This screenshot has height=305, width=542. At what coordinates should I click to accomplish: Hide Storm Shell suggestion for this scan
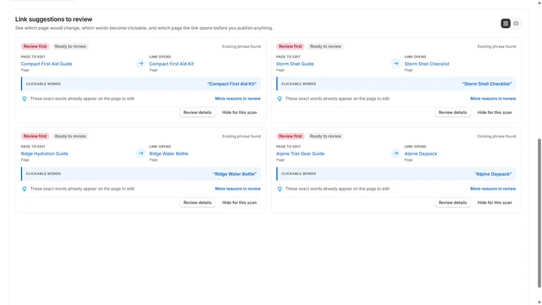coord(495,113)
